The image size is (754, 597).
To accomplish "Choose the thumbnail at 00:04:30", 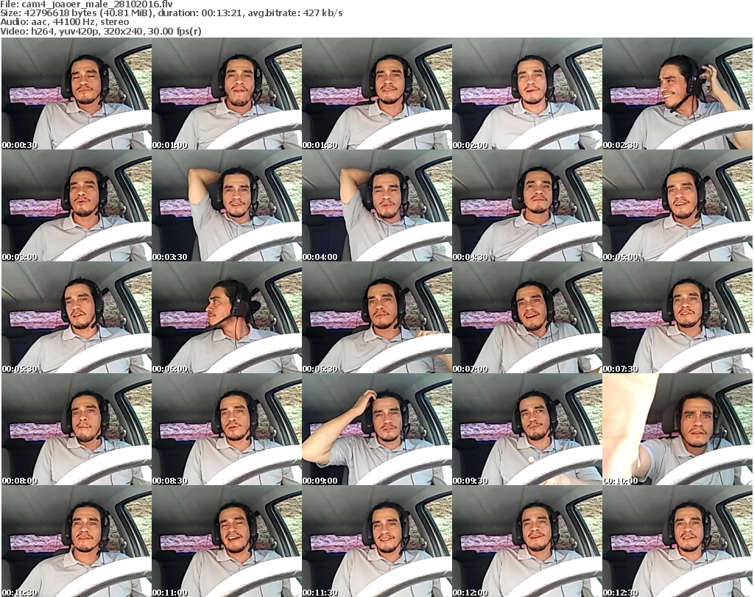I will point(527,205).
